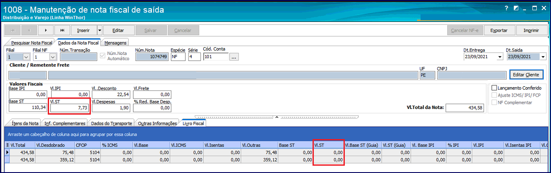Toggle the NF Complementar checkbox
The image size is (551, 173).
point(494,103)
